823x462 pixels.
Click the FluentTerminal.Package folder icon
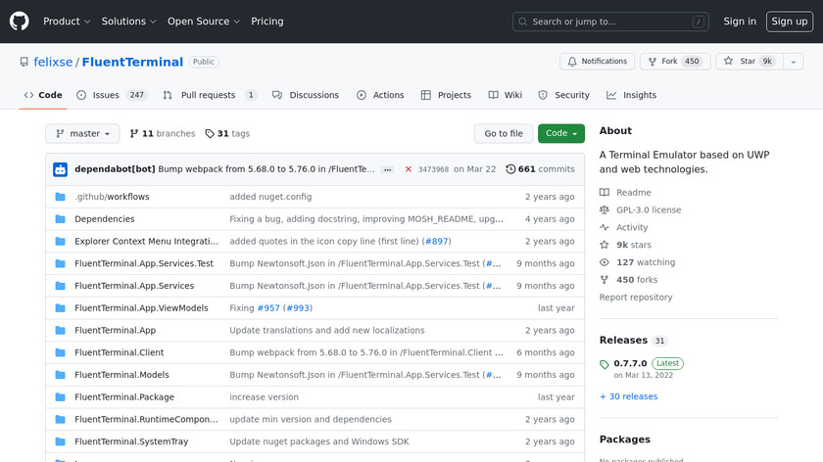61,397
